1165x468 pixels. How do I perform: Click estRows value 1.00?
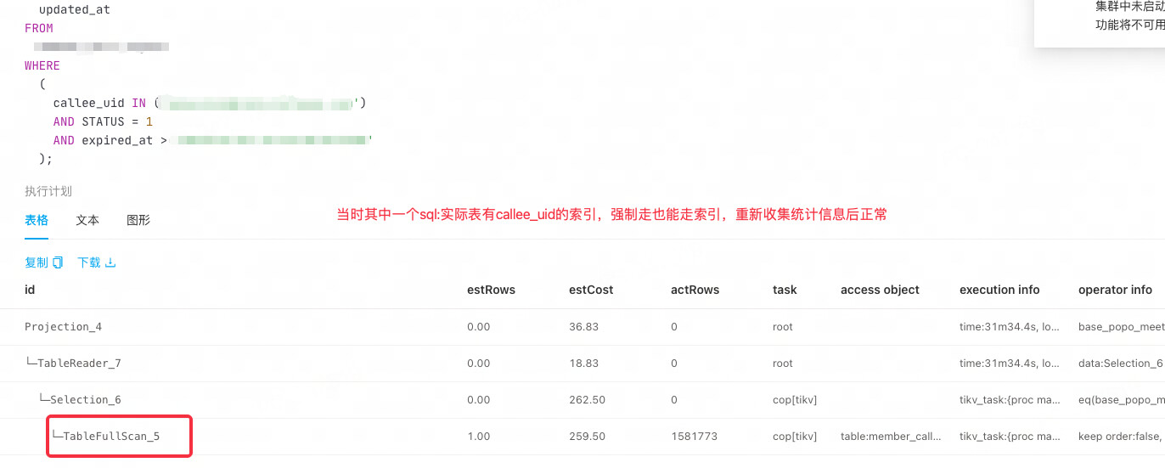pos(479,437)
